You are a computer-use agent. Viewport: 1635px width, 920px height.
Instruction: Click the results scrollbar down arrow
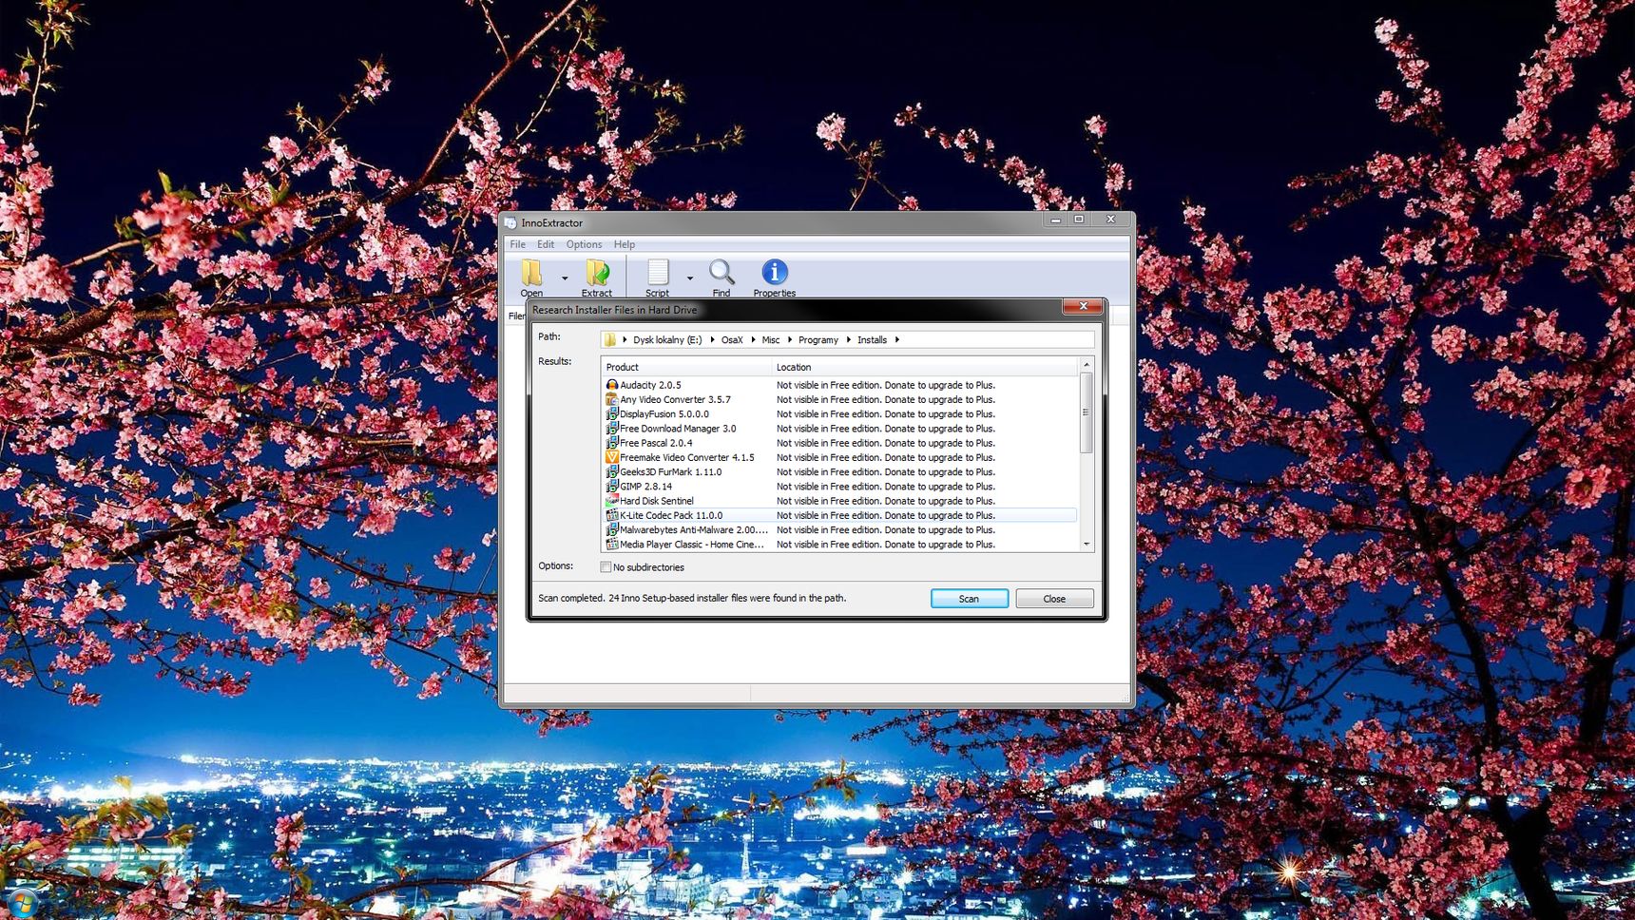[x=1087, y=545]
